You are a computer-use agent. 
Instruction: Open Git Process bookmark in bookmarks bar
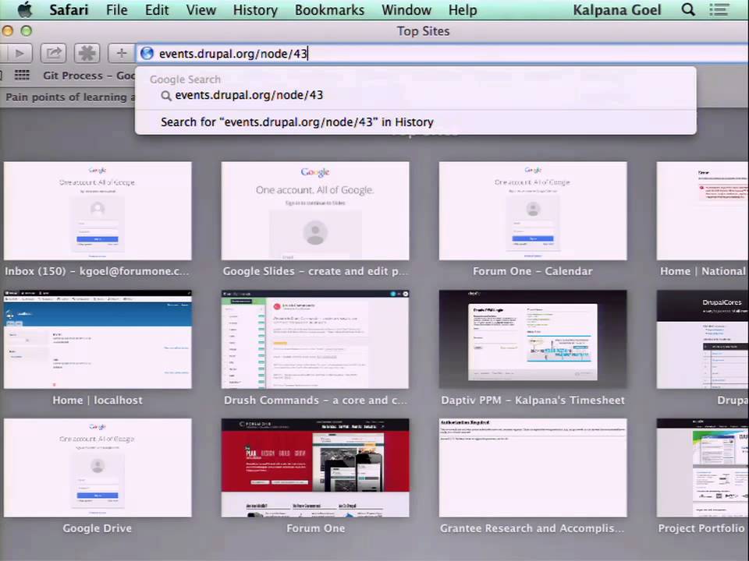click(x=89, y=76)
